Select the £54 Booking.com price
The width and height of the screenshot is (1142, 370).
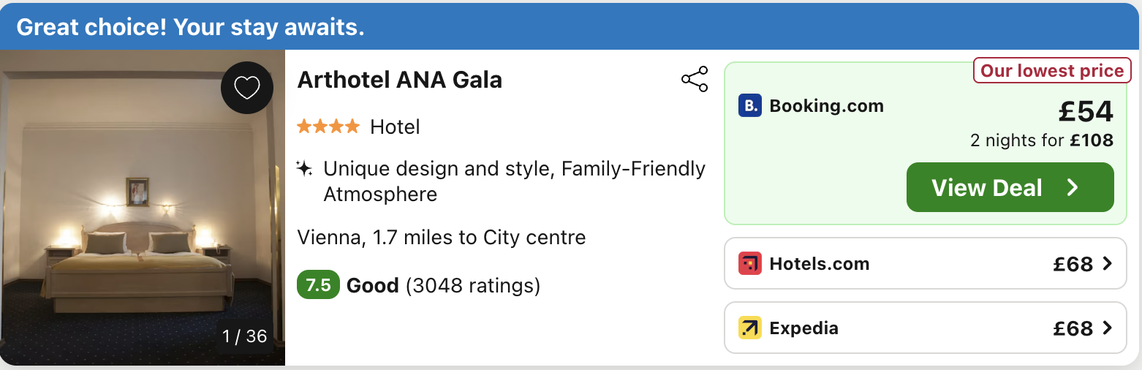(x=1086, y=111)
